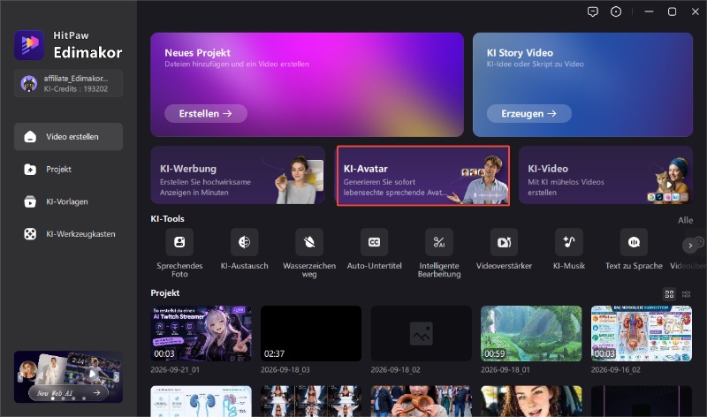Screen dimensions: 707x417
Task: Open project 2026-09-18_01 forest thumbnail
Action: (531, 334)
